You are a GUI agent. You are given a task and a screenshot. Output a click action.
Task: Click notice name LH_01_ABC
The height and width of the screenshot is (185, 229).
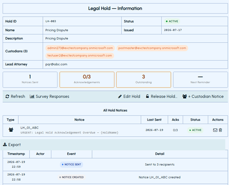click(30, 128)
